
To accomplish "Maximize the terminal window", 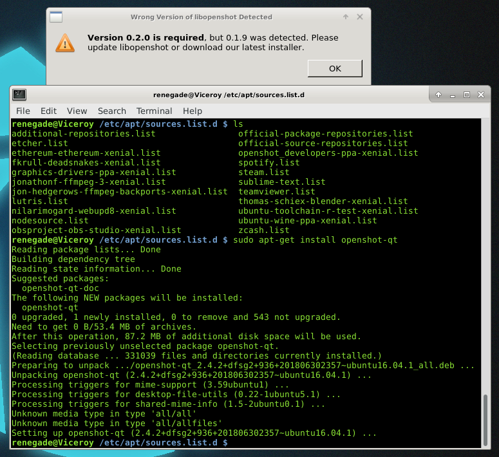I will pos(467,95).
